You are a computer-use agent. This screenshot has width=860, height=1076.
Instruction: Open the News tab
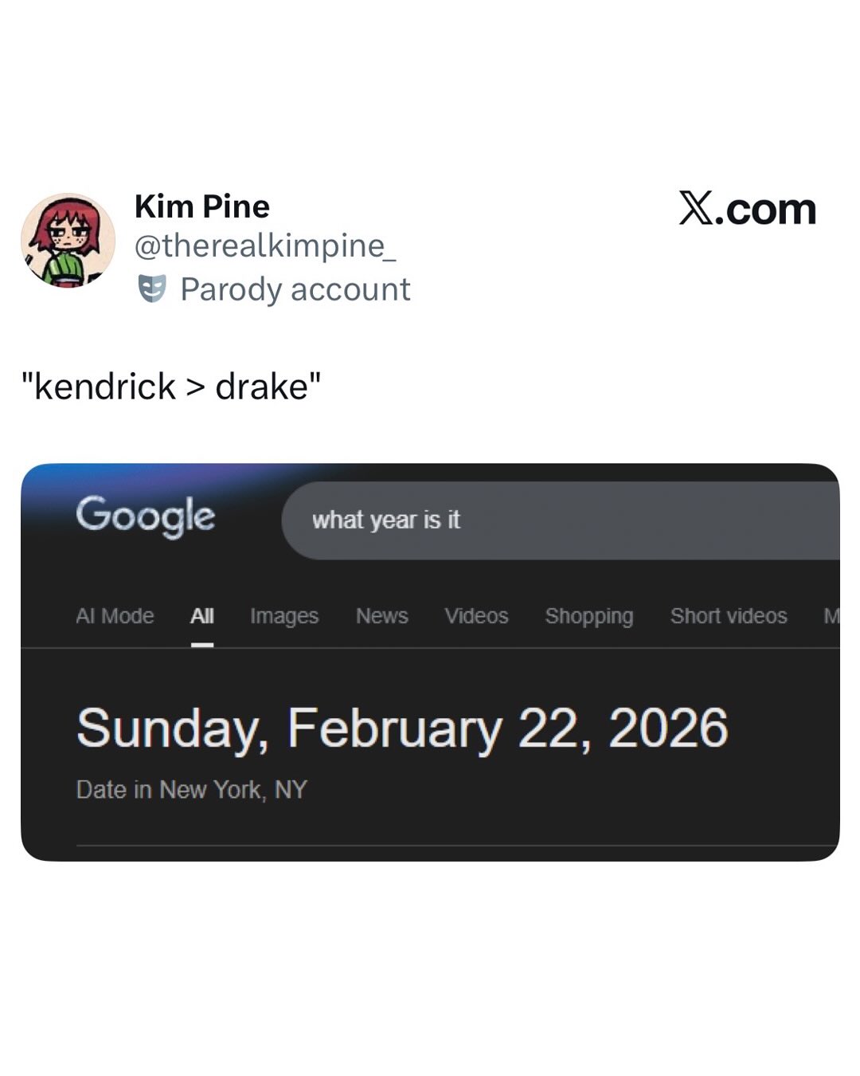pyautogui.click(x=382, y=616)
